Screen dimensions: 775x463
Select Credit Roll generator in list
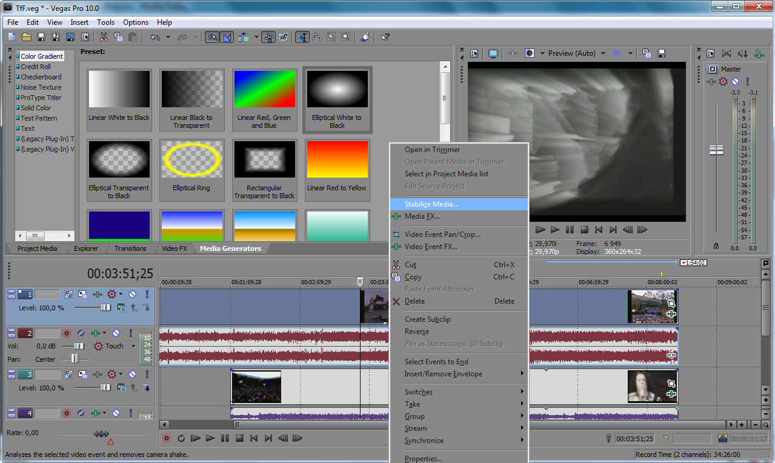[36, 67]
